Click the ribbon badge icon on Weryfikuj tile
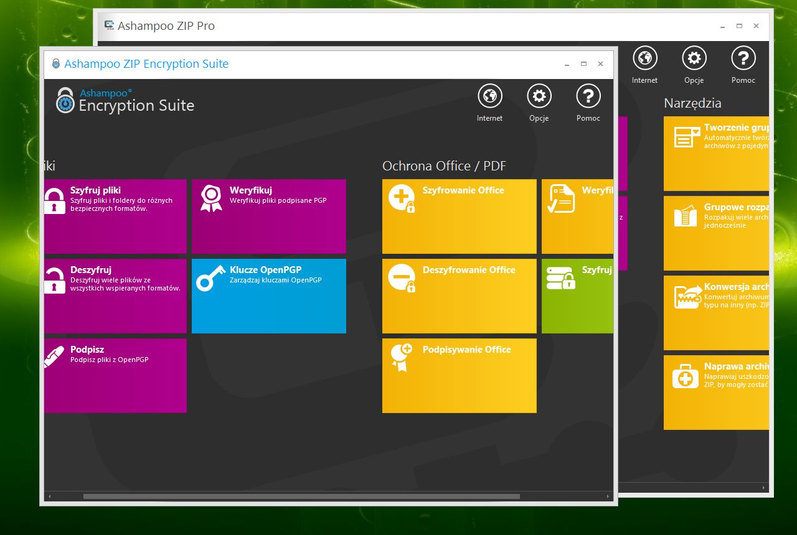797x535 pixels. tap(211, 198)
